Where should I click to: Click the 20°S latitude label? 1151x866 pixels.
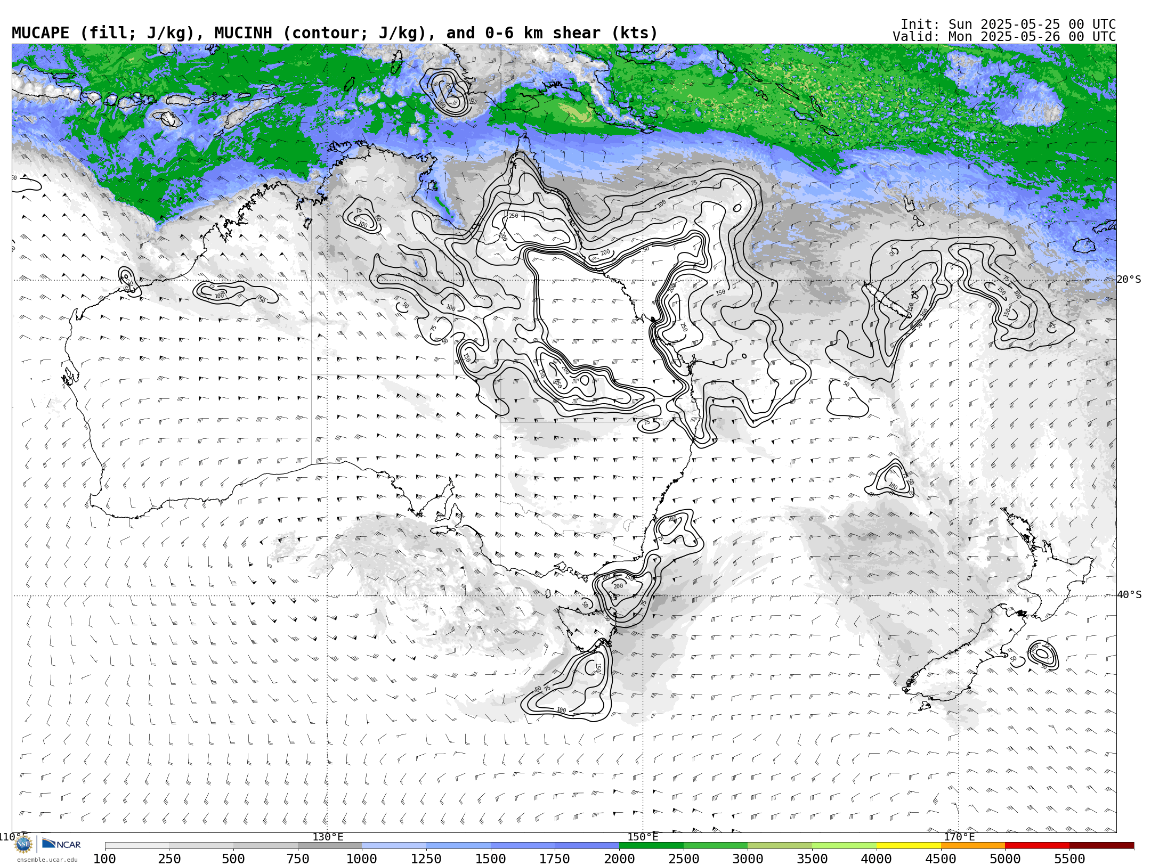click(x=1129, y=280)
